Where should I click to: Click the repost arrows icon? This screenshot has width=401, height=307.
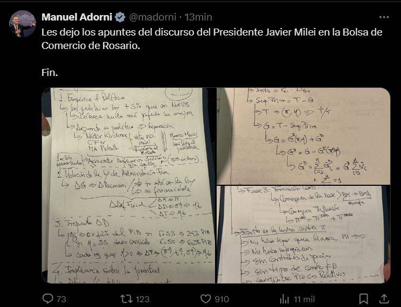(x=125, y=298)
